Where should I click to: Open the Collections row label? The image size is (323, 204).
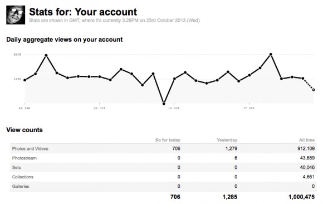coord(23,177)
